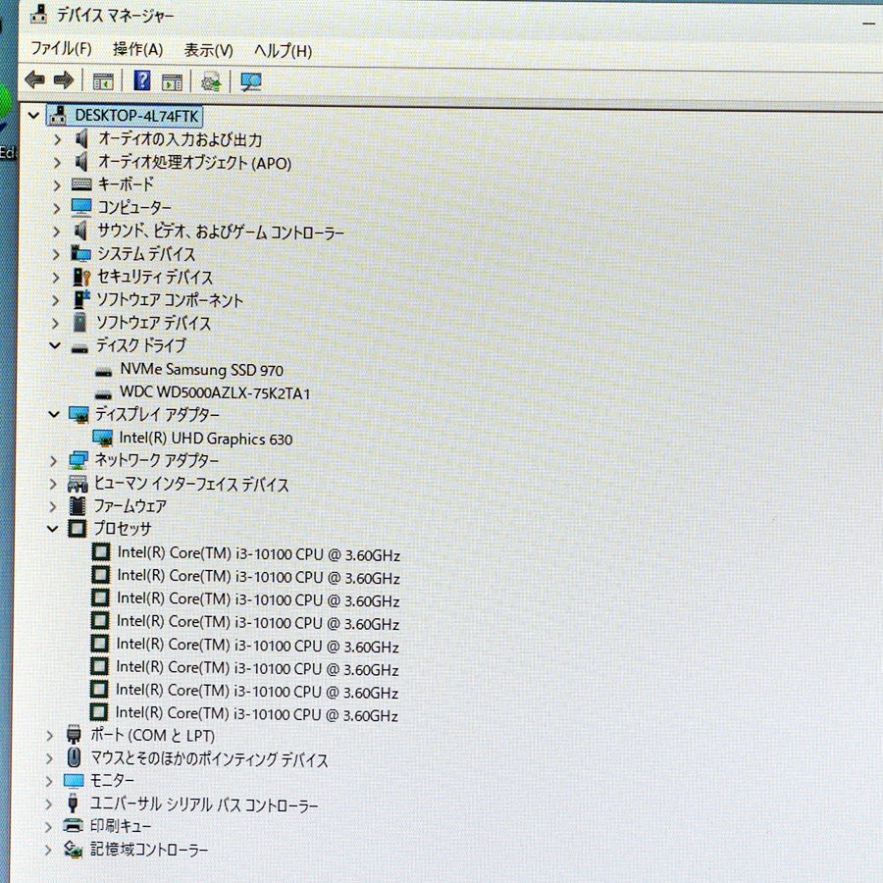The image size is (883, 883).
Task: Click the Scan for hardware changes monitor icon
Action: pyautogui.click(x=250, y=82)
